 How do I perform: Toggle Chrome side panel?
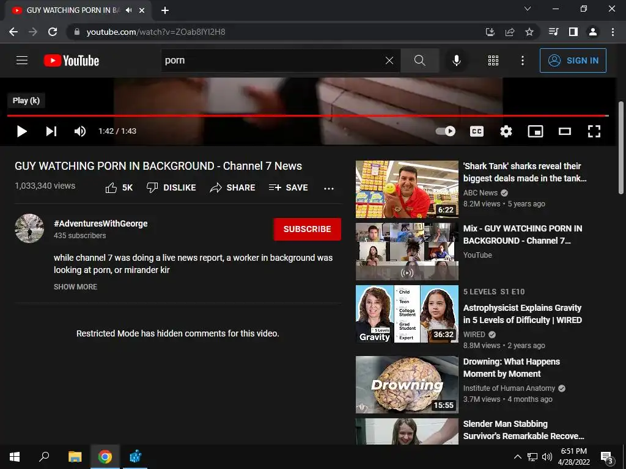[x=573, y=32]
